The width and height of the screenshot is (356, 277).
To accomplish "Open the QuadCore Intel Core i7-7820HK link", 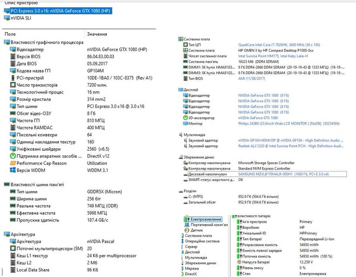I will click(279, 45).
